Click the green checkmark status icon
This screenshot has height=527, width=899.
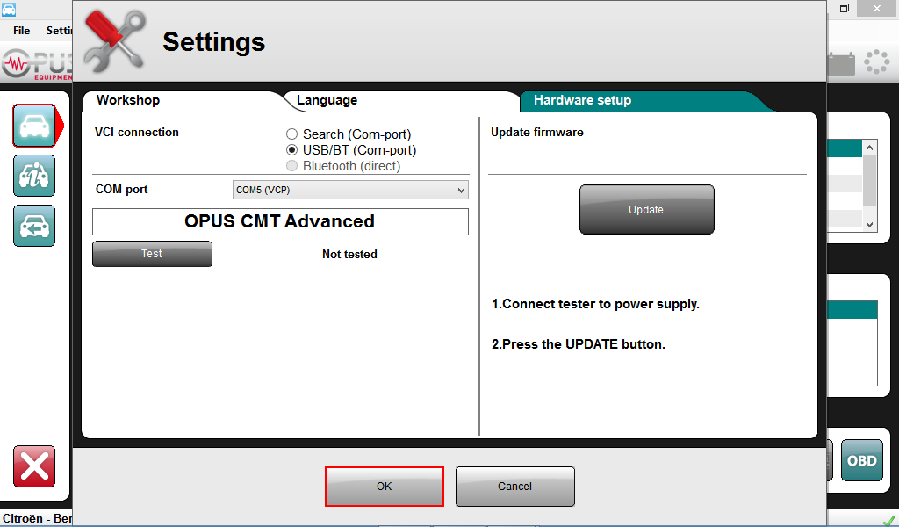coord(889,521)
